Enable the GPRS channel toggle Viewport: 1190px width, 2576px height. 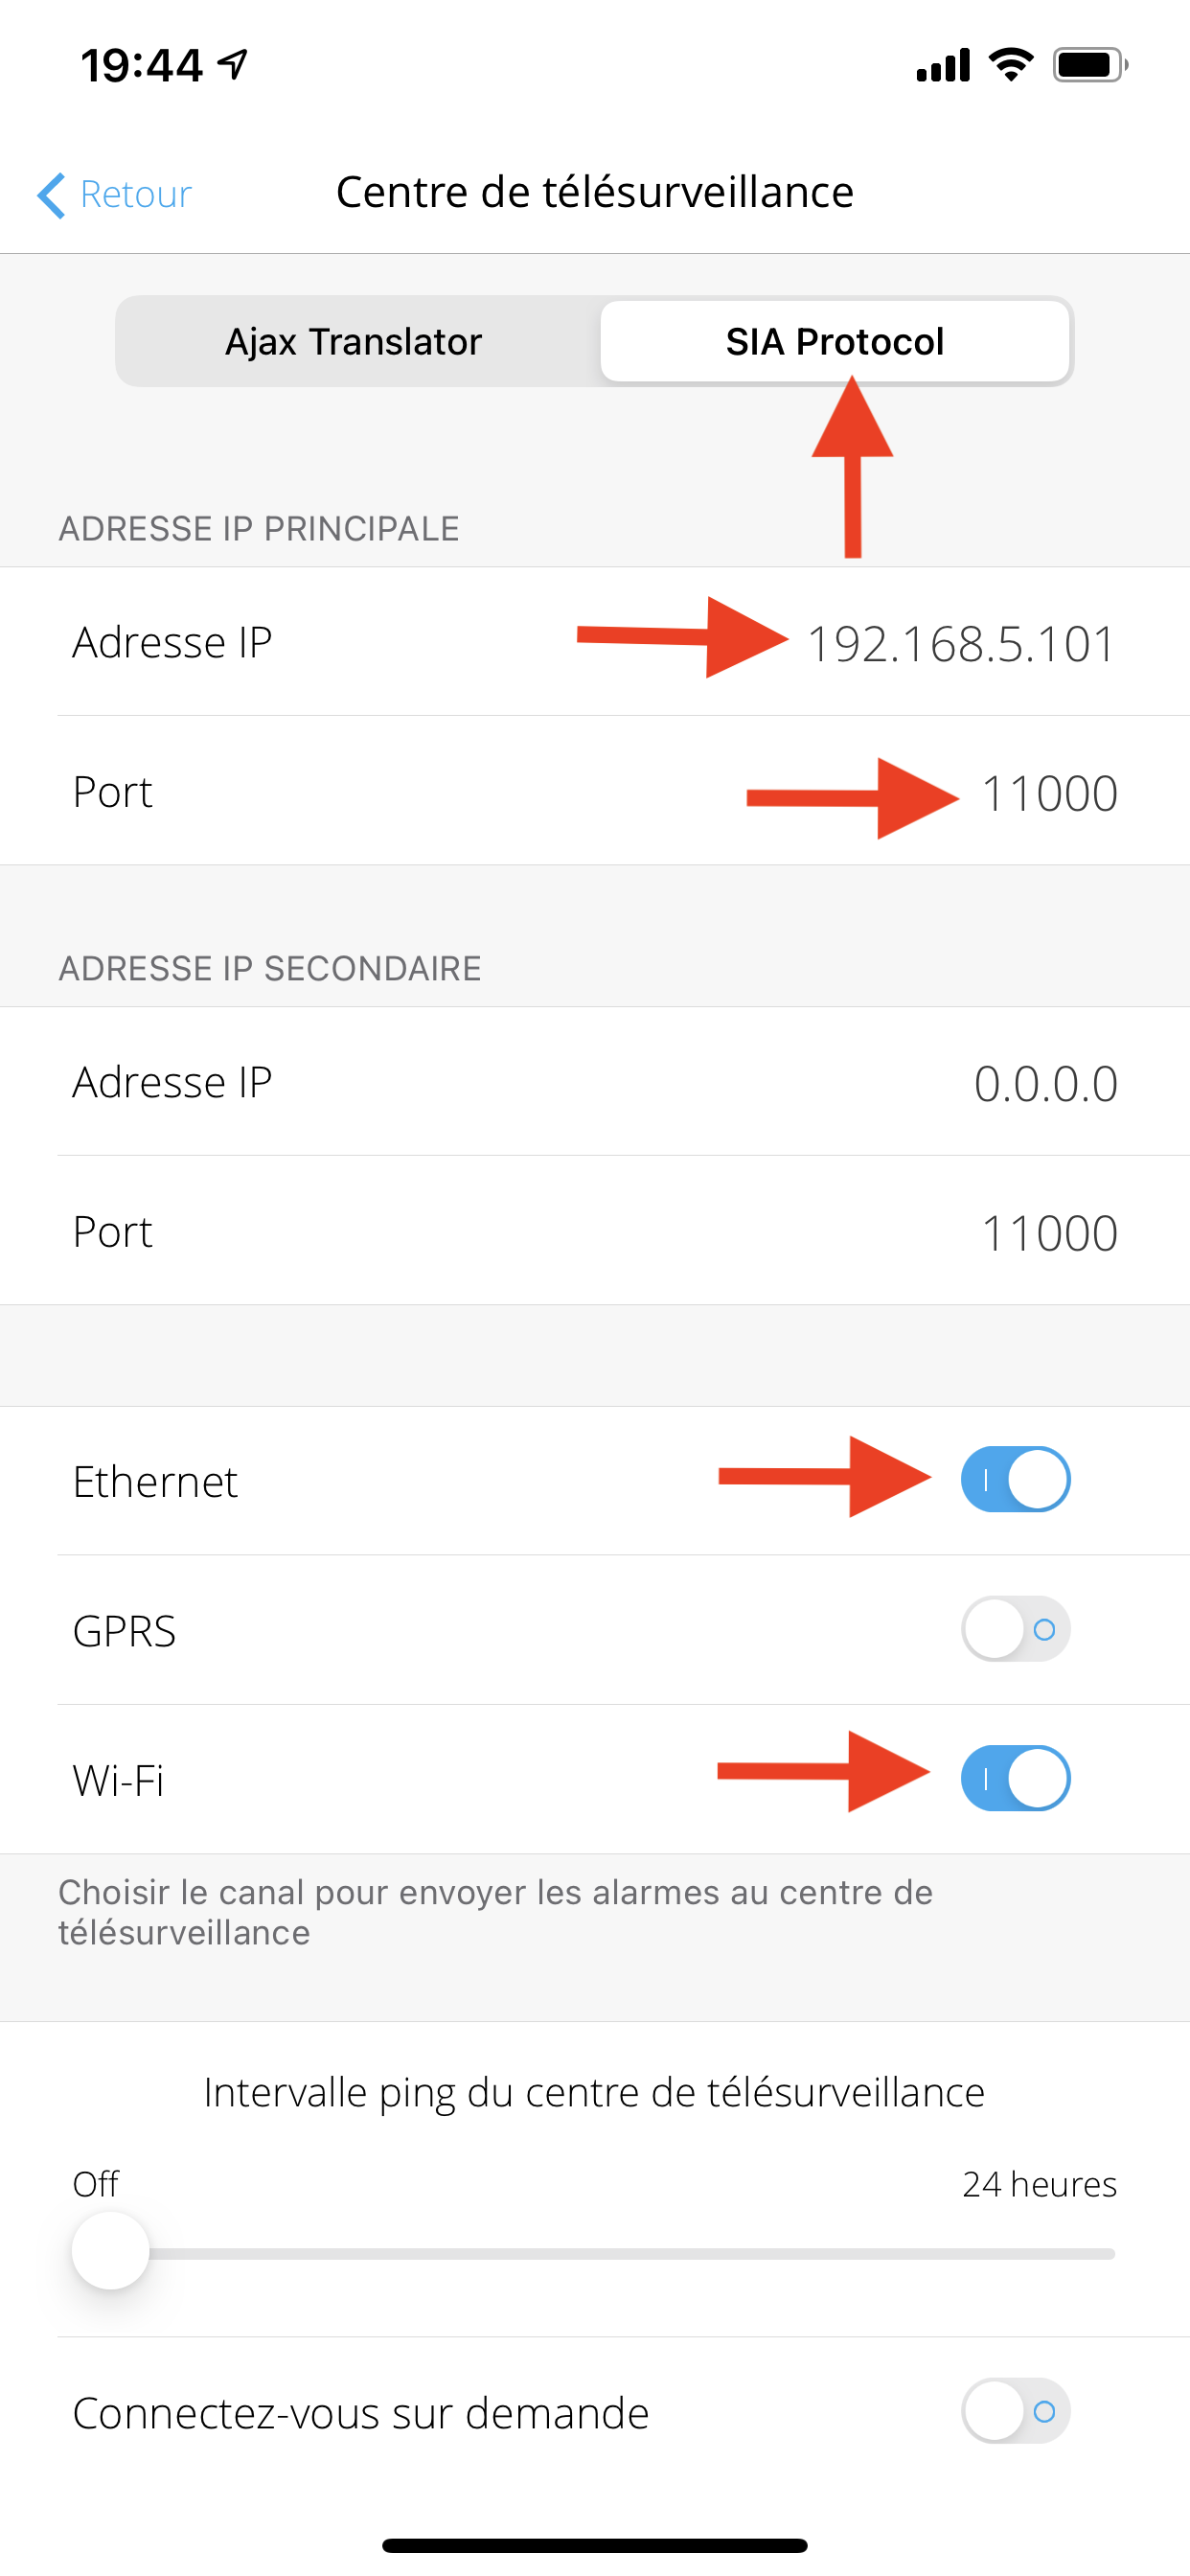pyautogui.click(x=1015, y=1629)
